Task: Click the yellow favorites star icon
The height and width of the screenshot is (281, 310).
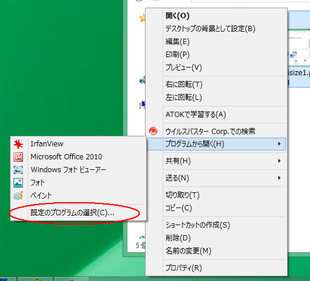Action: [x=142, y=18]
